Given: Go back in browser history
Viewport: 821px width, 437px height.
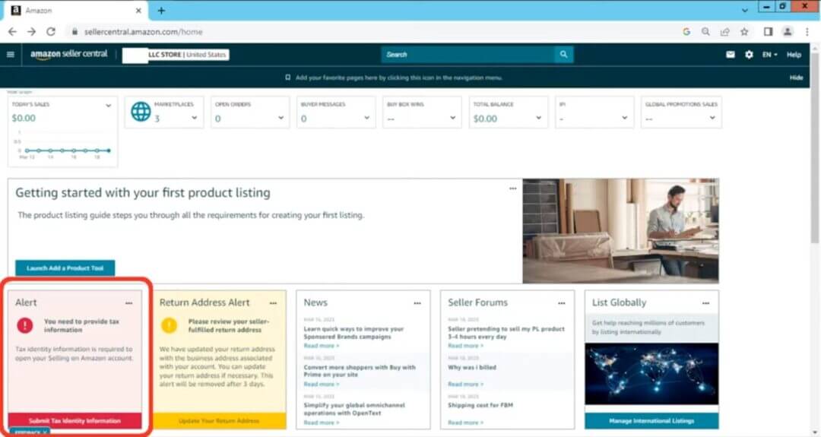Looking at the screenshot, I should point(13,32).
